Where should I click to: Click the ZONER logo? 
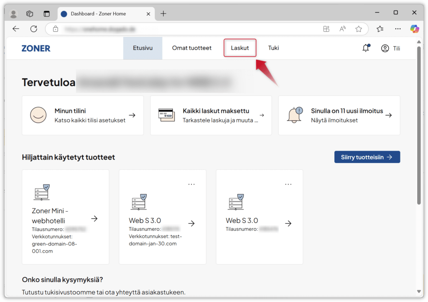coord(36,48)
